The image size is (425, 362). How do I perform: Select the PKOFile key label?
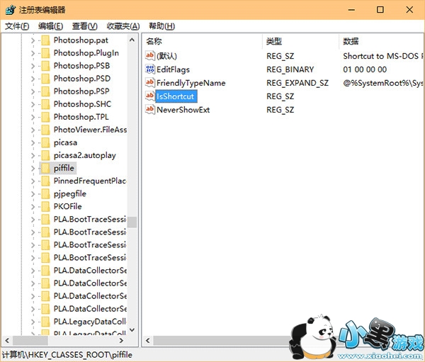click(x=67, y=206)
